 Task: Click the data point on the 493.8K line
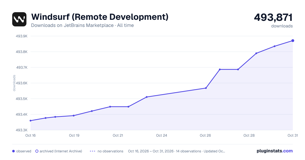pos(256,53)
